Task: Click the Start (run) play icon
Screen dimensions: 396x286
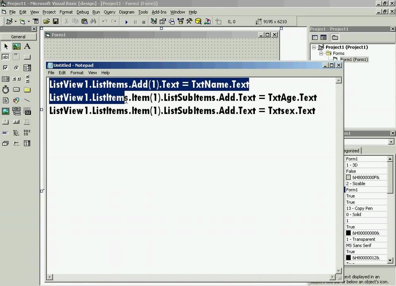Action: [126, 22]
